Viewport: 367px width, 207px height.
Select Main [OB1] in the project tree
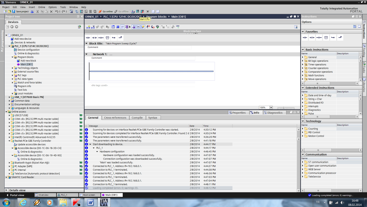tap(27, 64)
